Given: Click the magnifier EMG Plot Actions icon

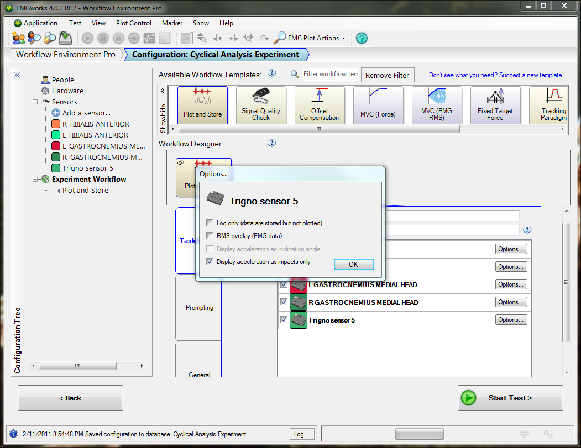Looking at the screenshot, I should [x=280, y=38].
